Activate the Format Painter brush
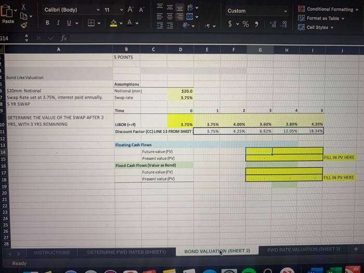The width and height of the screenshot is (364, 273). click(24, 25)
